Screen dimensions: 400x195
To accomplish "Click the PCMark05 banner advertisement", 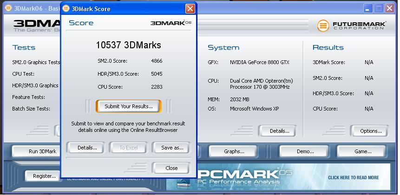I will coord(278,176).
